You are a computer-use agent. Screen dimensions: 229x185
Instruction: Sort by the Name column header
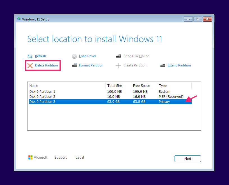67,86
